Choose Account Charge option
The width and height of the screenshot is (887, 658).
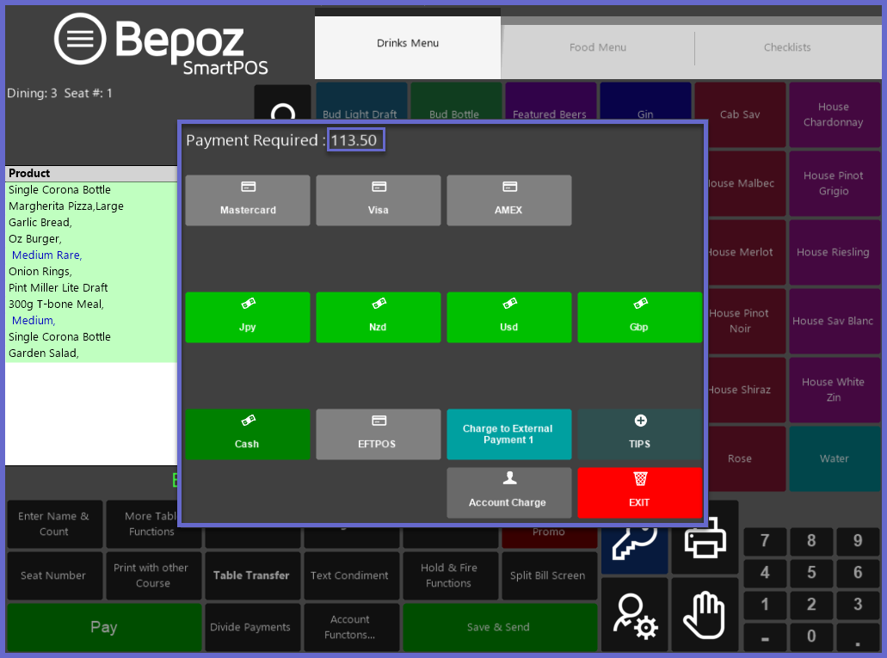509,493
